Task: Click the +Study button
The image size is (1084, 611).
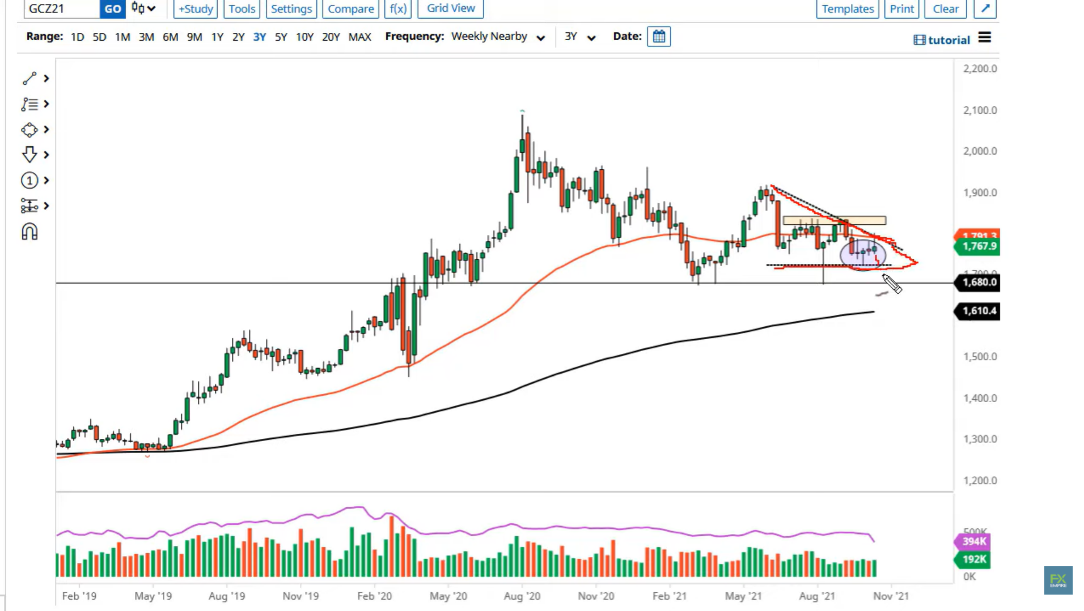Action: coord(196,8)
